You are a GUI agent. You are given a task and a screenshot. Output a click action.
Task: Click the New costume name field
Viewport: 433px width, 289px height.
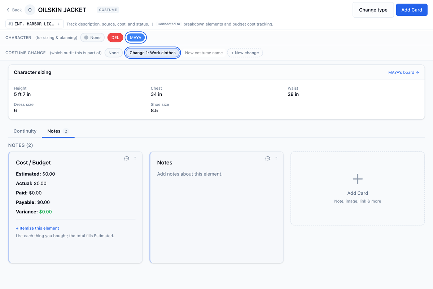pos(204,53)
